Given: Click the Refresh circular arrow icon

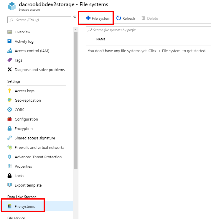Looking at the screenshot, I should 118,18.
